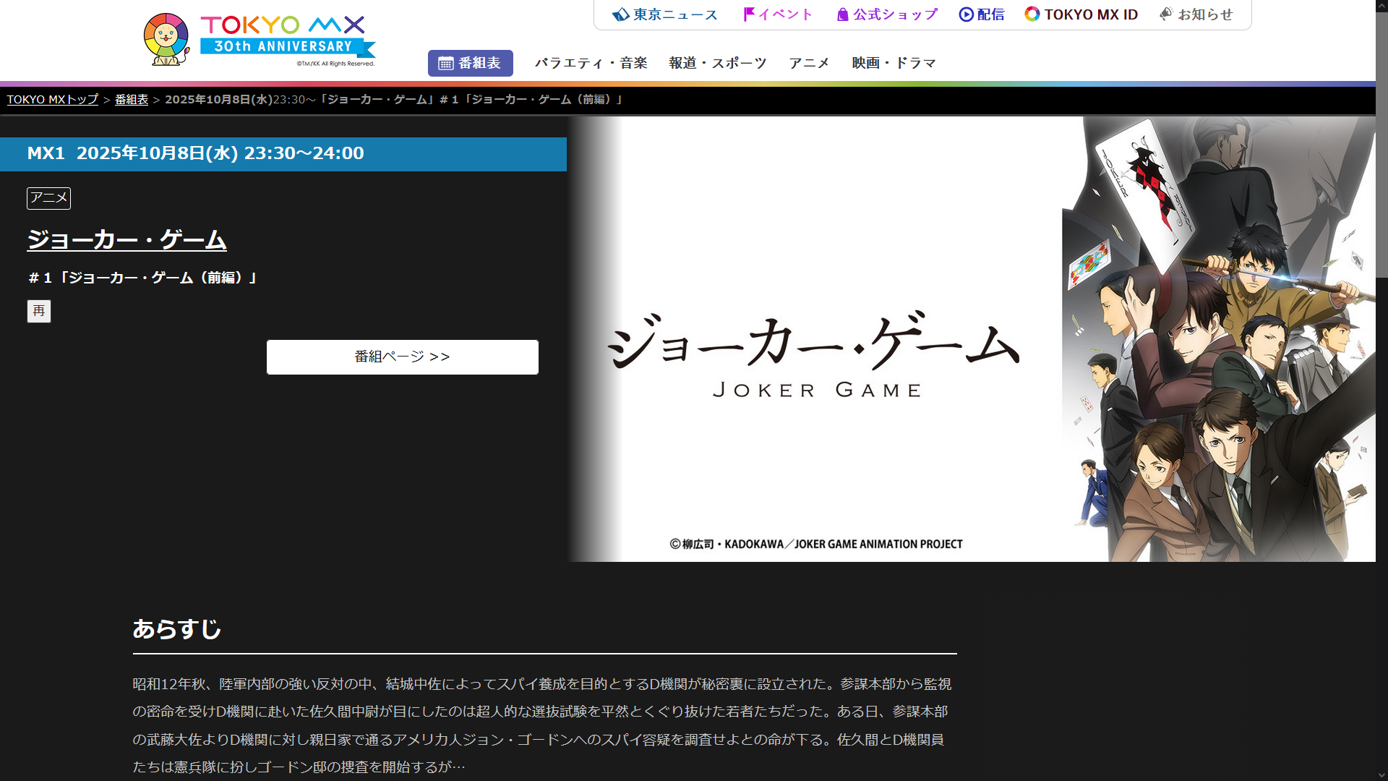This screenshot has height=781, width=1388.
Task: Open the ジョーカー・ゲーム title link
Action: 127,240
